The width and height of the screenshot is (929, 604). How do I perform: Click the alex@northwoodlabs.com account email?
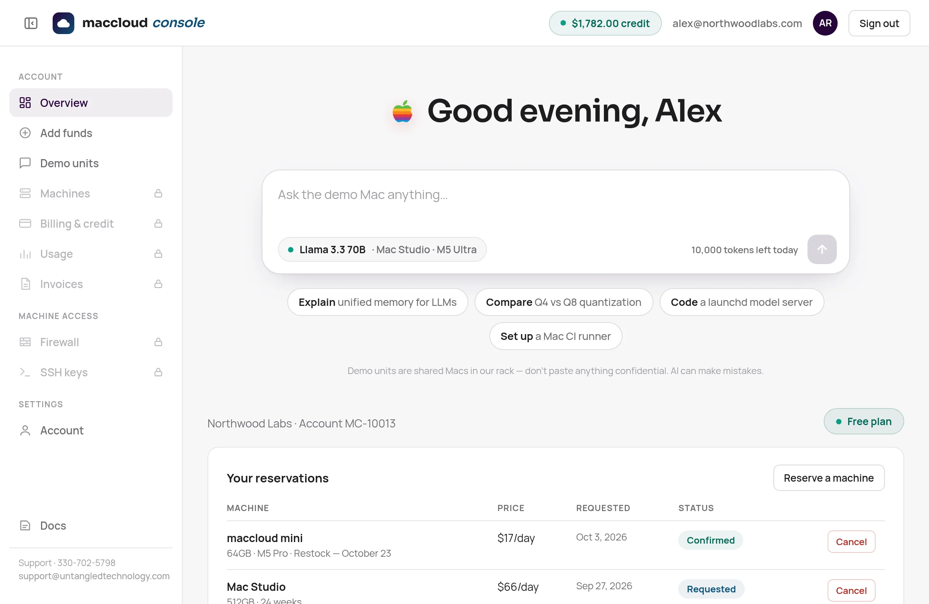737,24
